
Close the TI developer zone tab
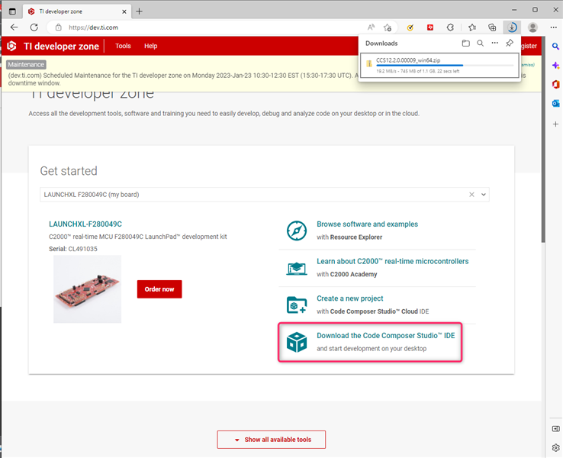(124, 11)
